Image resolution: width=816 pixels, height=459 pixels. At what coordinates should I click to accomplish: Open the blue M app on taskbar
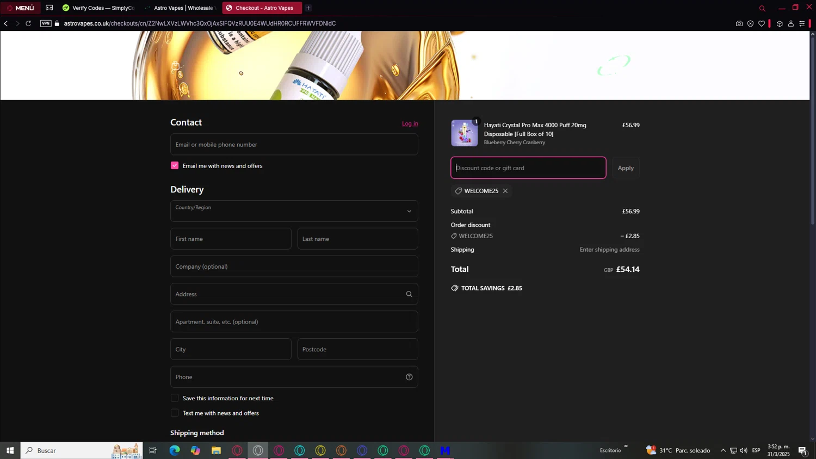(446, 450)
